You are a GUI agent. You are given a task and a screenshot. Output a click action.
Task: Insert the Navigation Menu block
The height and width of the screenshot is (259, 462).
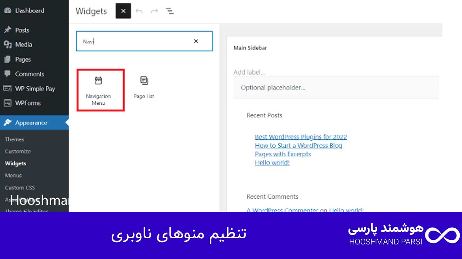pyautogui.click(x=100, y=90)
